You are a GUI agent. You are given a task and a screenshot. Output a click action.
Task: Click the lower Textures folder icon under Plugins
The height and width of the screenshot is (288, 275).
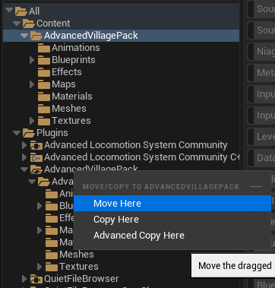click(52, 267)
